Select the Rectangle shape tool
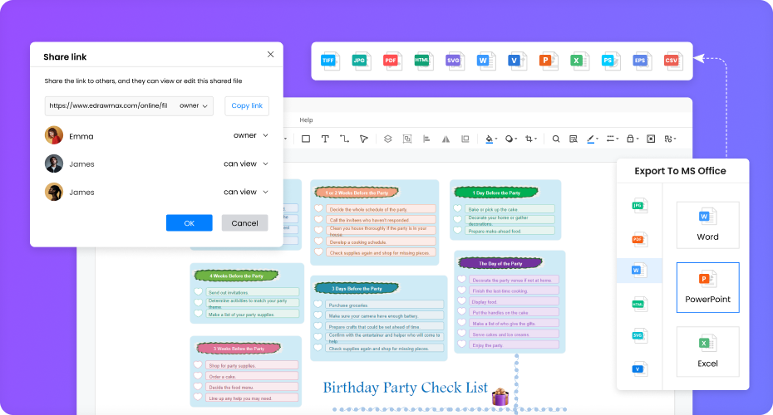 [306, 139]
